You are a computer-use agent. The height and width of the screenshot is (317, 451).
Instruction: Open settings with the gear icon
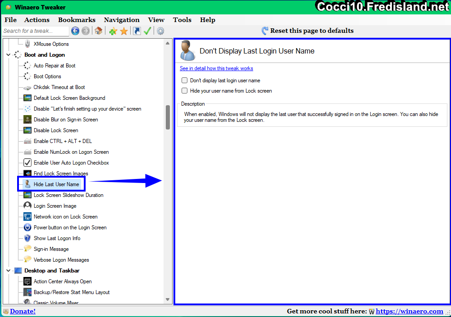point(160,31)
